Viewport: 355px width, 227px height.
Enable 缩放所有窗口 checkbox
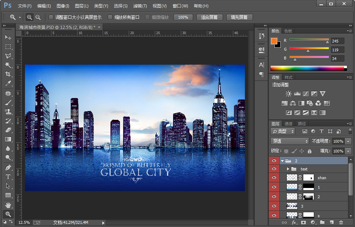point(110,17)
